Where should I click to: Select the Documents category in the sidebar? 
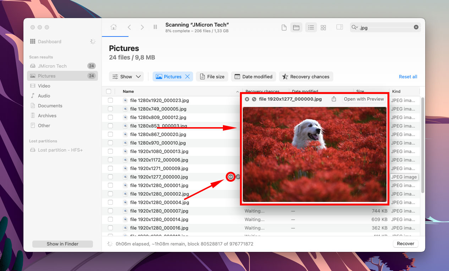(51, 106)
